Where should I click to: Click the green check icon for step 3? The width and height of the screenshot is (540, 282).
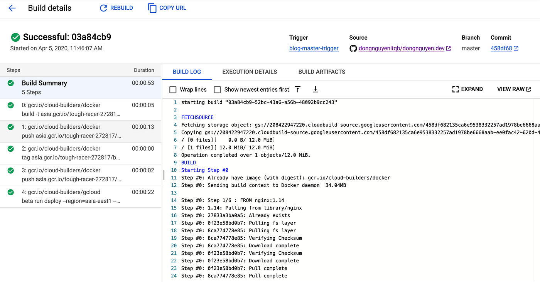coord(11,170)
